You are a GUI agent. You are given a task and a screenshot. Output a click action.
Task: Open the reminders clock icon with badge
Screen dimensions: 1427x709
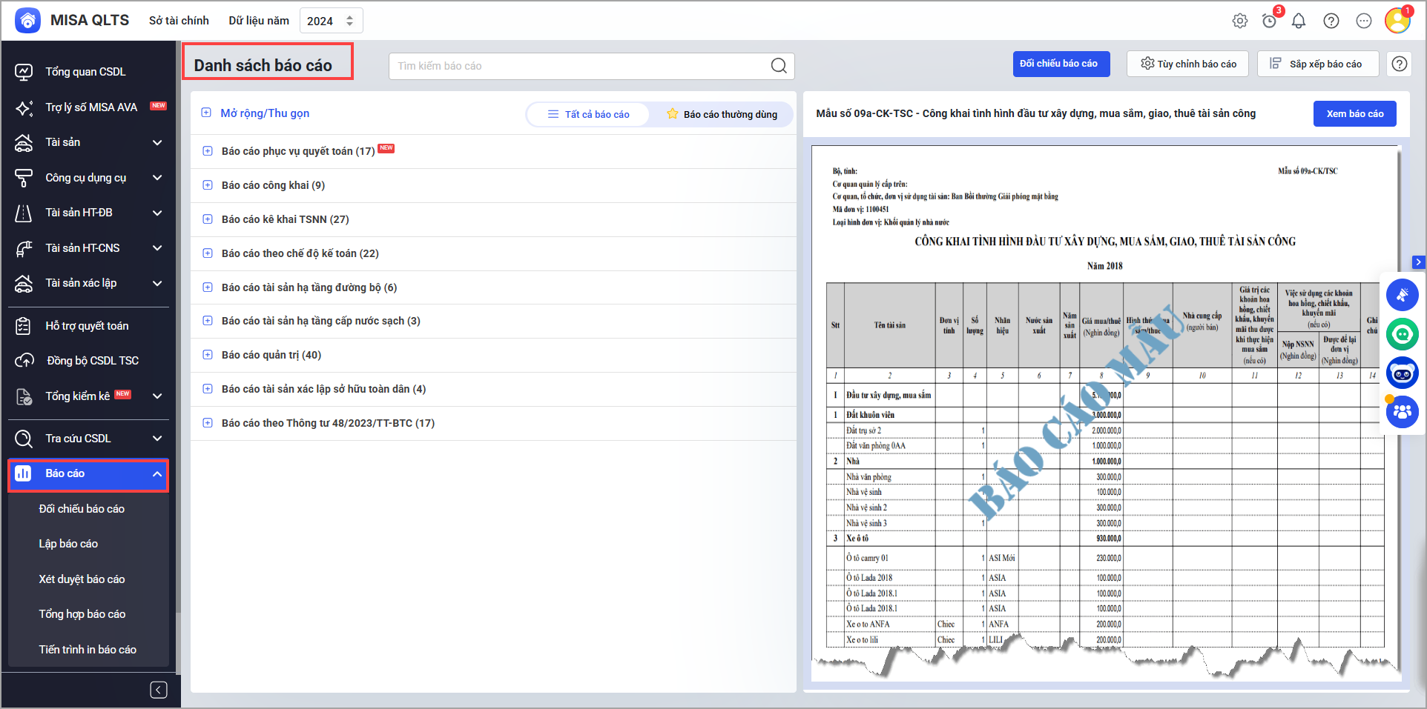(1269, 21)
